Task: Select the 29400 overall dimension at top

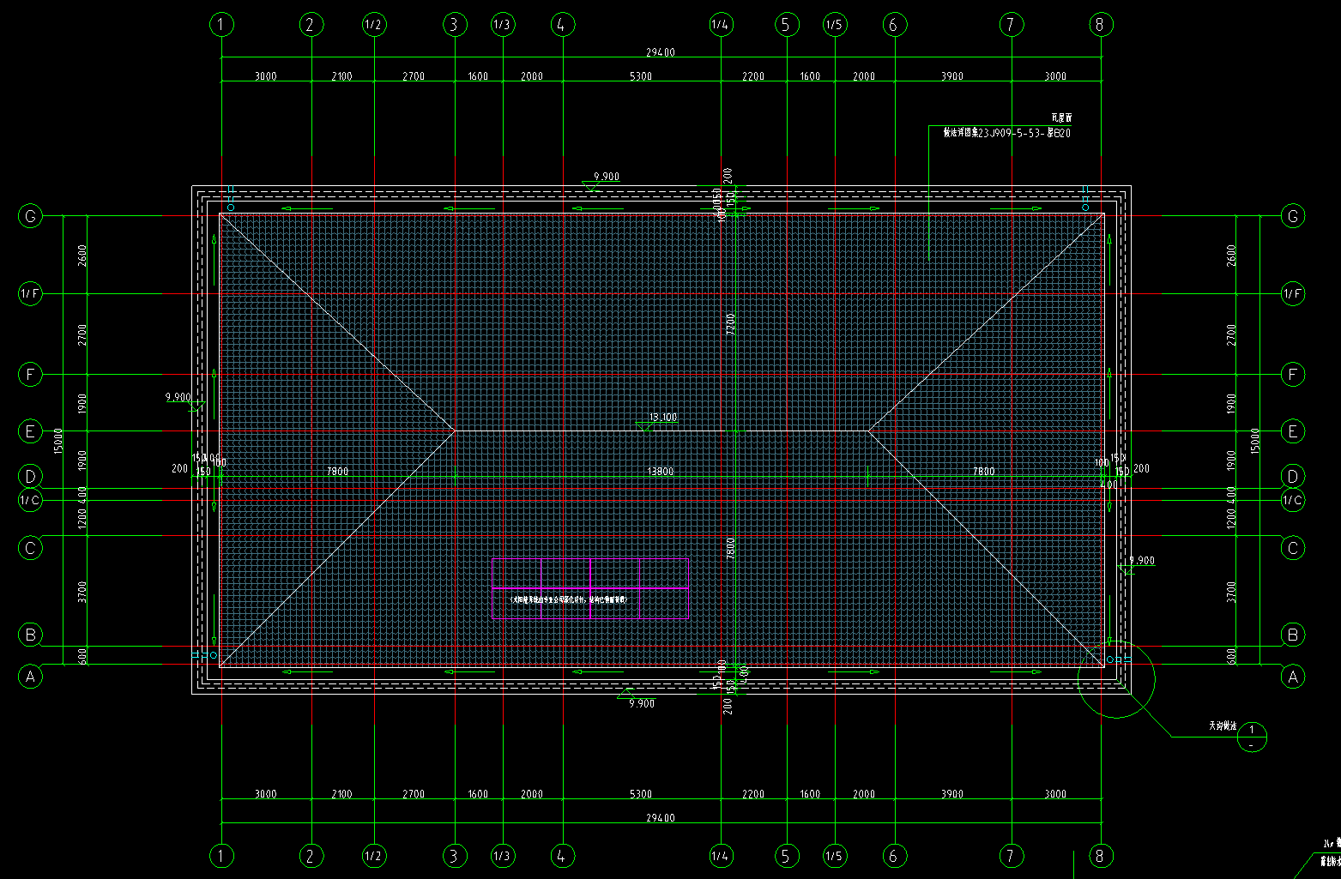Action: 660,52
